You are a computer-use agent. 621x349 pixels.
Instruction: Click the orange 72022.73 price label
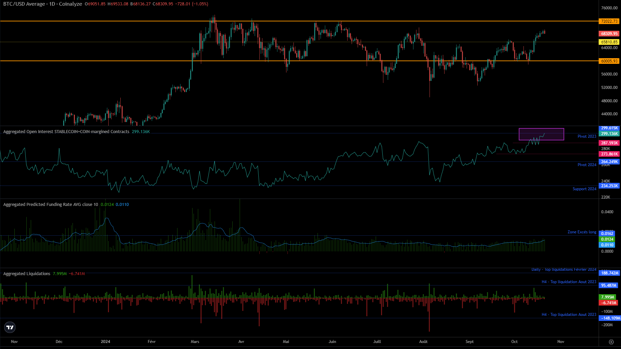[609, 21]
